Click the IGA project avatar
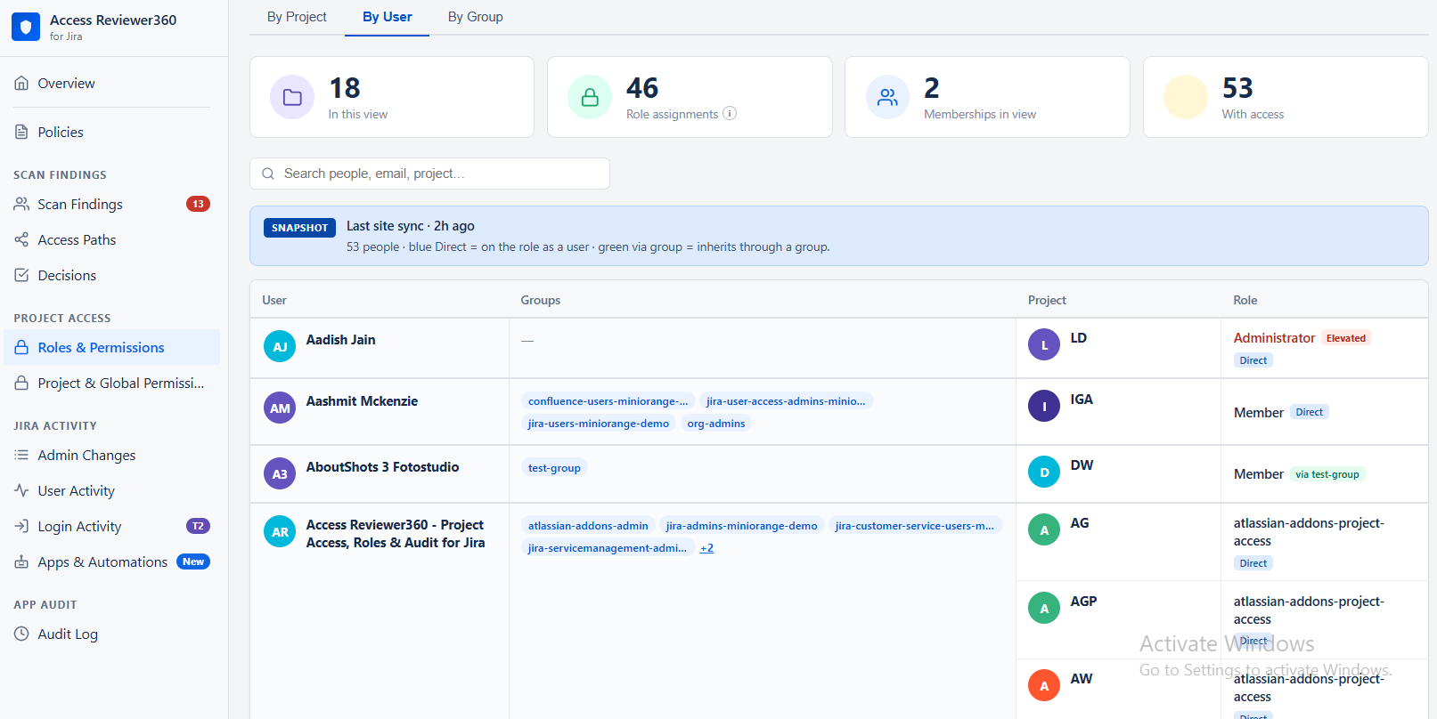Screen dimensions: 1437x719 pyautogui.click(x=1044, y=406)
